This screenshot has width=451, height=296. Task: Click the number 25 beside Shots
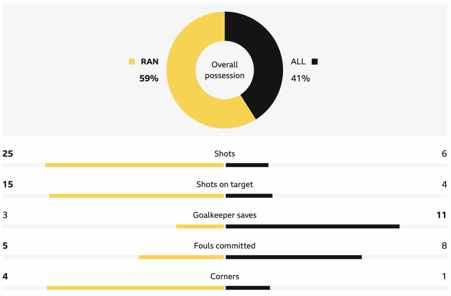tap(7, 154)
